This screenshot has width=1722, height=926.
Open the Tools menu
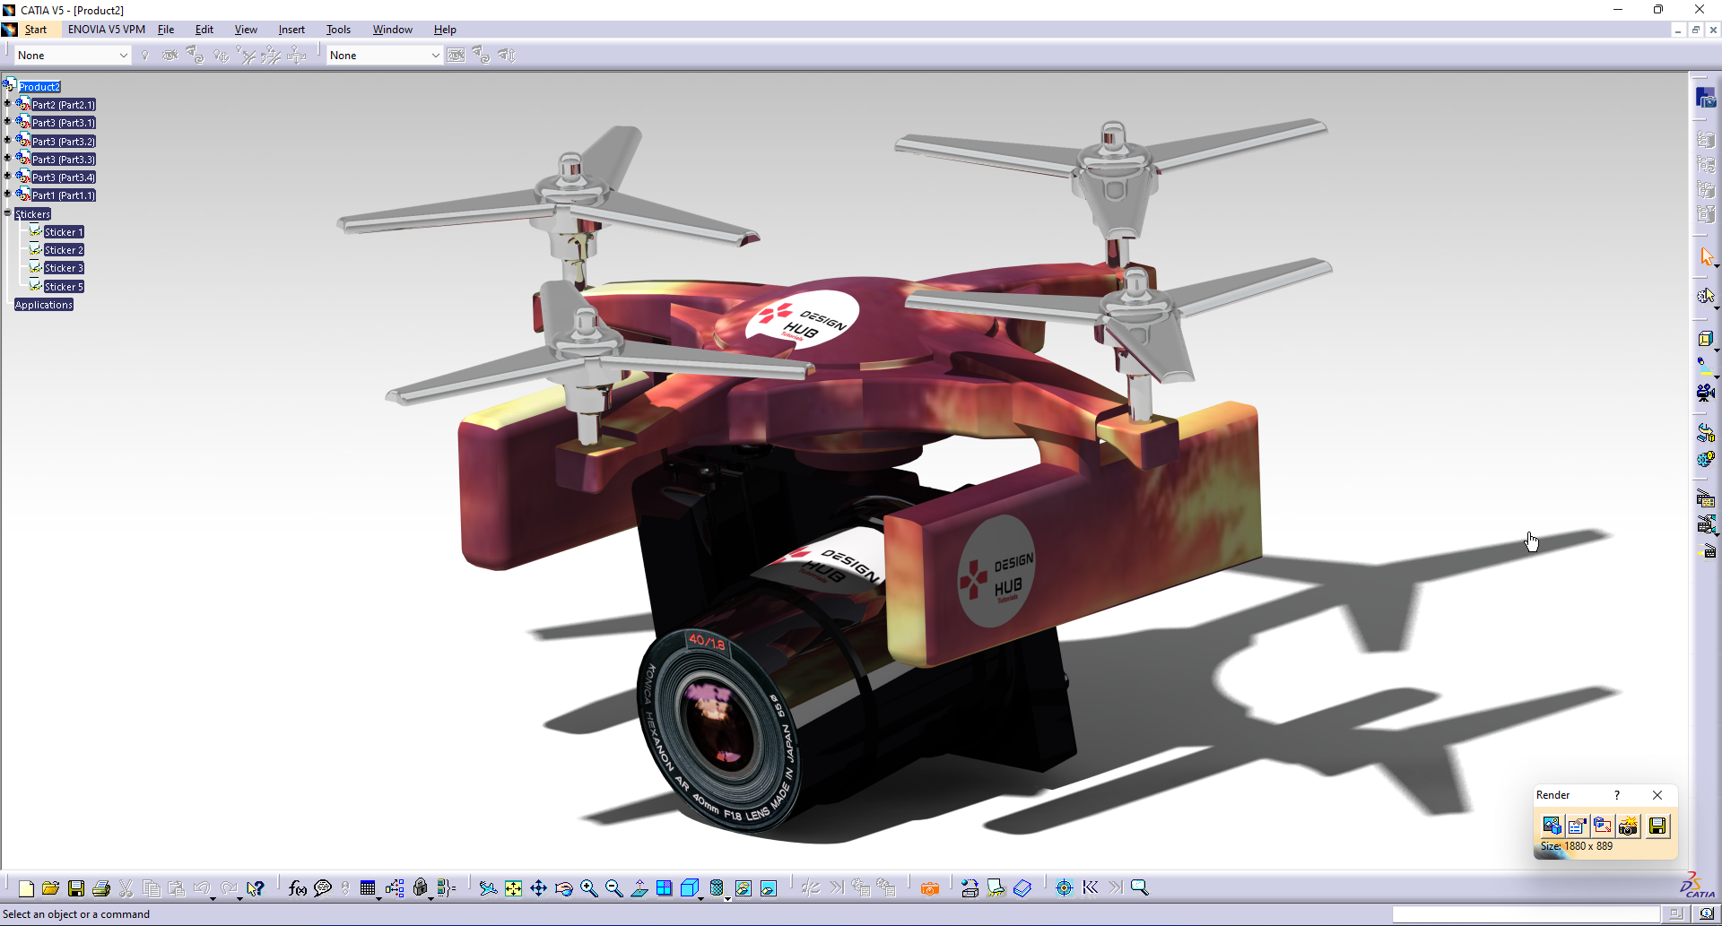338,30
